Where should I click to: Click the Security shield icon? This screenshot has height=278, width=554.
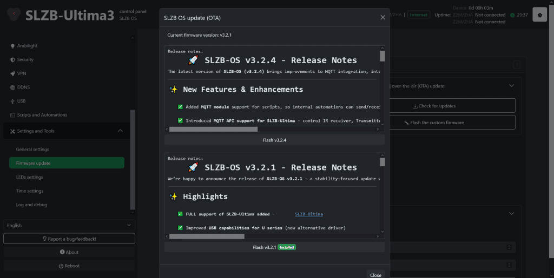[x=12, y=60]
